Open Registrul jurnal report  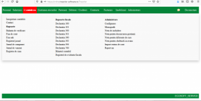(13, 41)
